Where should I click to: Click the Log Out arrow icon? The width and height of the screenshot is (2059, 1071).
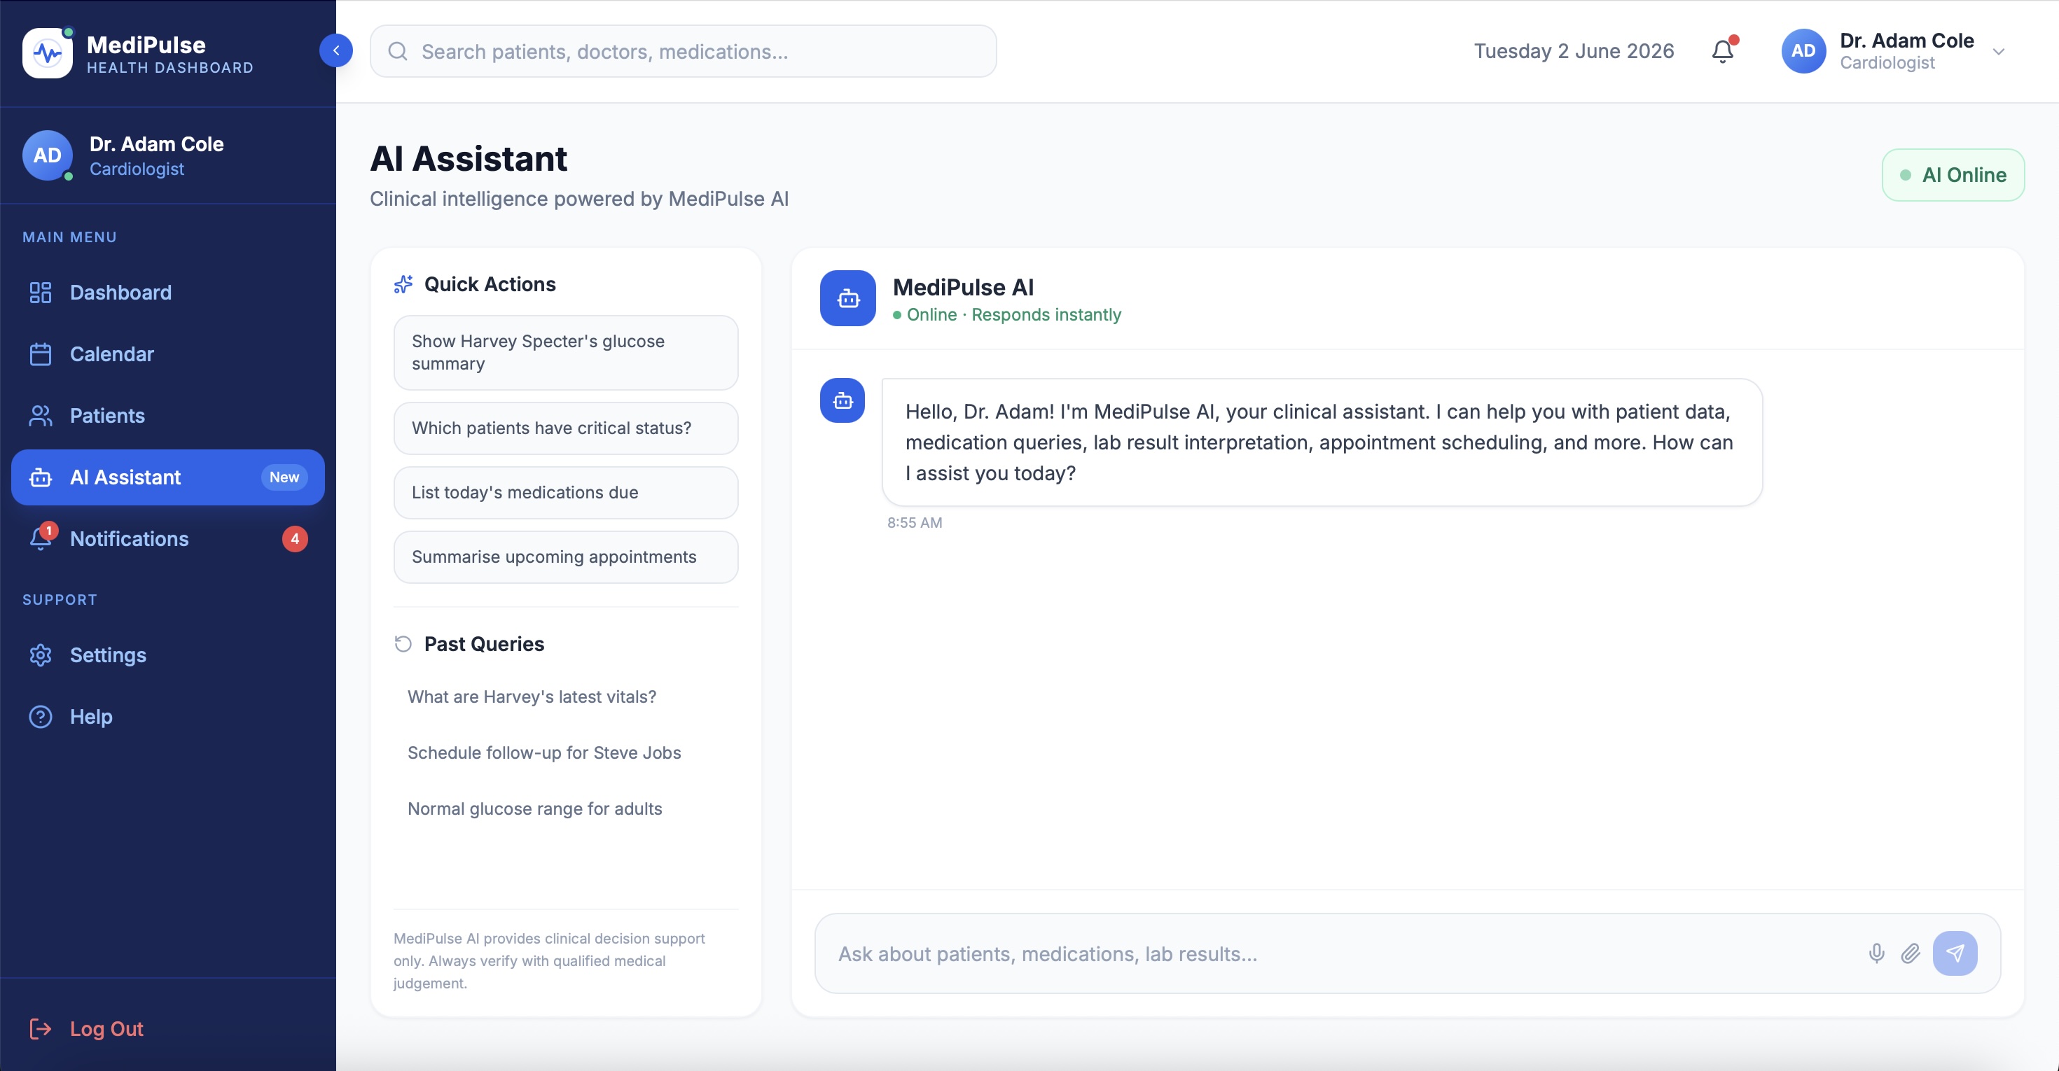point(40,1029)
